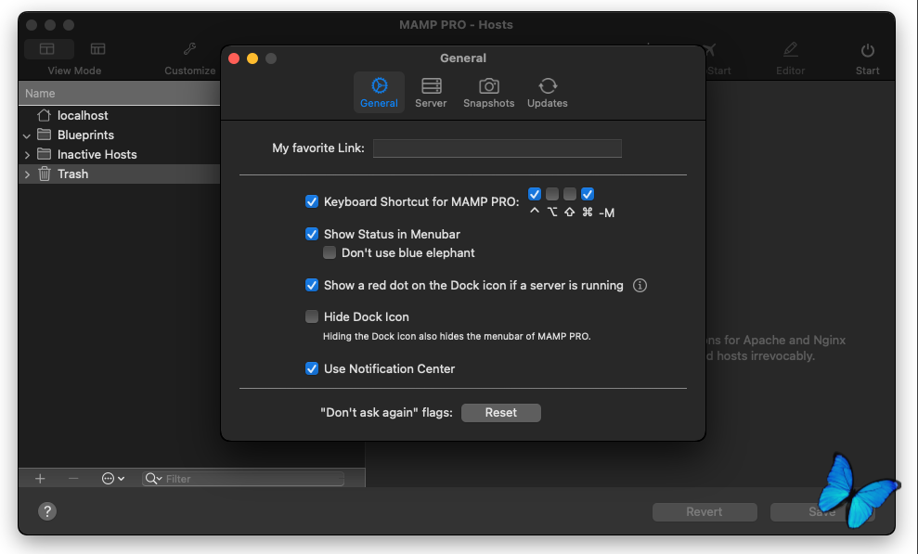This screenshot has width=918, height=554.
Task: Add a new host with plus button
Action: click(40, 479)
